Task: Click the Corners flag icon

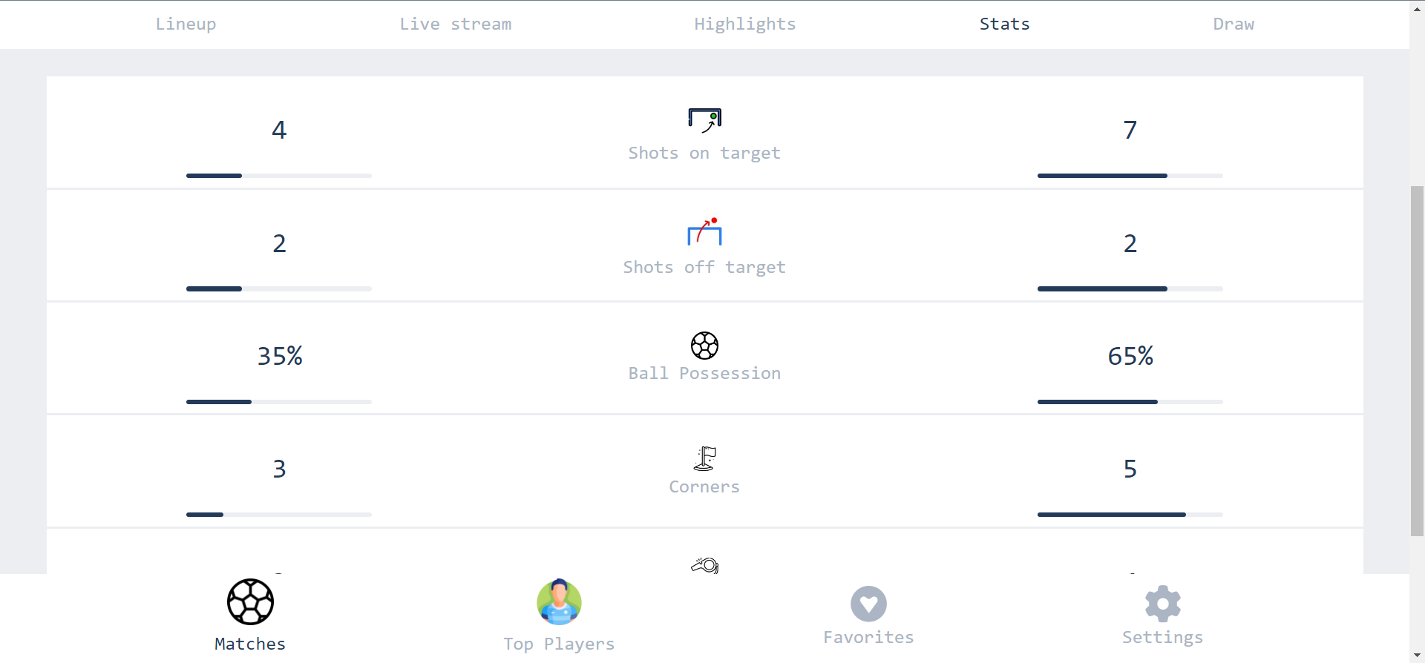Action: click(704, 458)
